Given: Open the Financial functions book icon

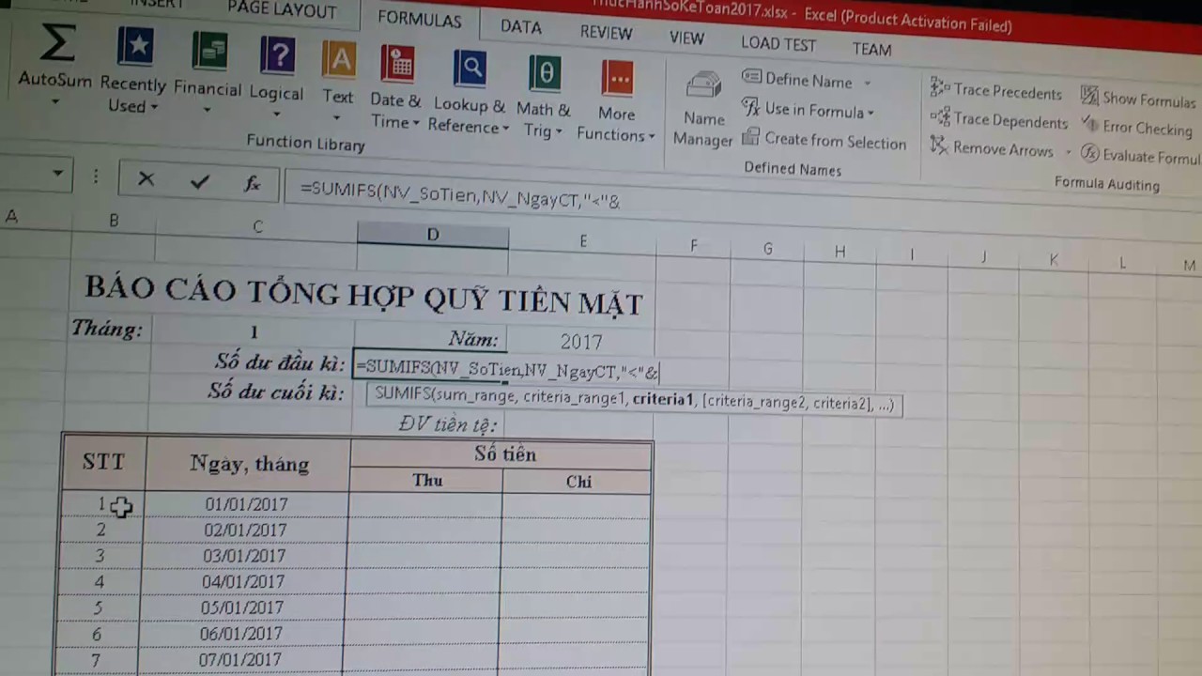Looking at the screenshot, I should point(208,53).
